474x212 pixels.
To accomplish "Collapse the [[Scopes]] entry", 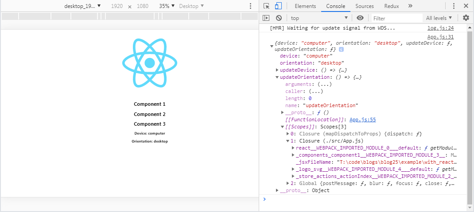I will pos(283,127).
